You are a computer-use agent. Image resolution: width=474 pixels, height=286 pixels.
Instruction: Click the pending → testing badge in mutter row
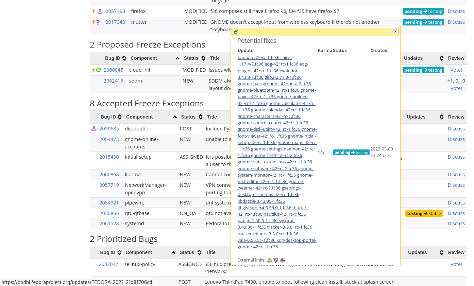coord(423,22)
